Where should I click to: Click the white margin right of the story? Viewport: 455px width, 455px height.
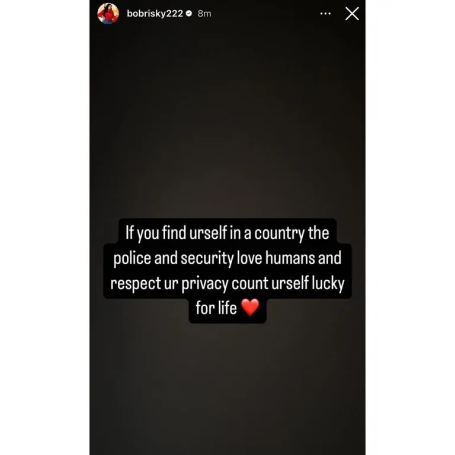click(410, 227)
